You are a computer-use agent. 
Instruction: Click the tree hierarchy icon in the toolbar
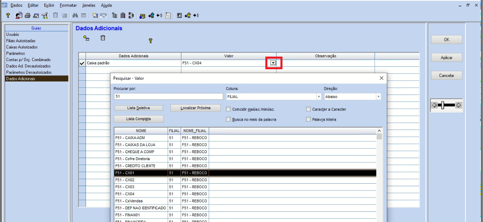(x=115, y=15)
